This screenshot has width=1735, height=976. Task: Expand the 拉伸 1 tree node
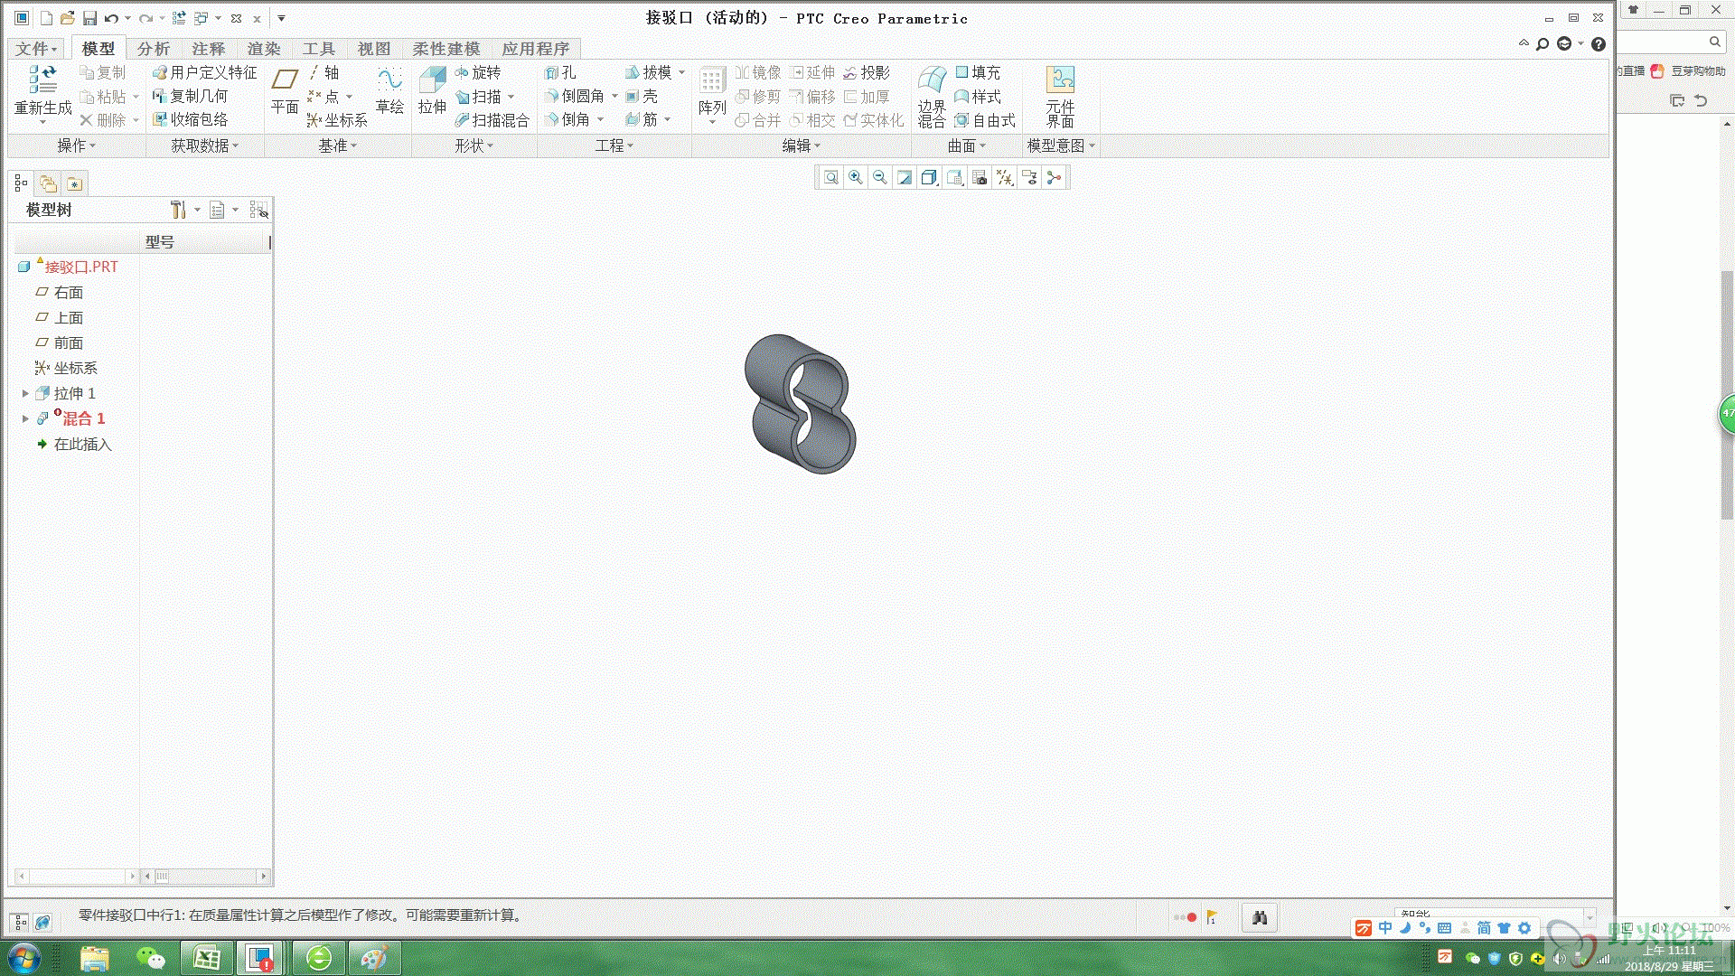(25, 393)
